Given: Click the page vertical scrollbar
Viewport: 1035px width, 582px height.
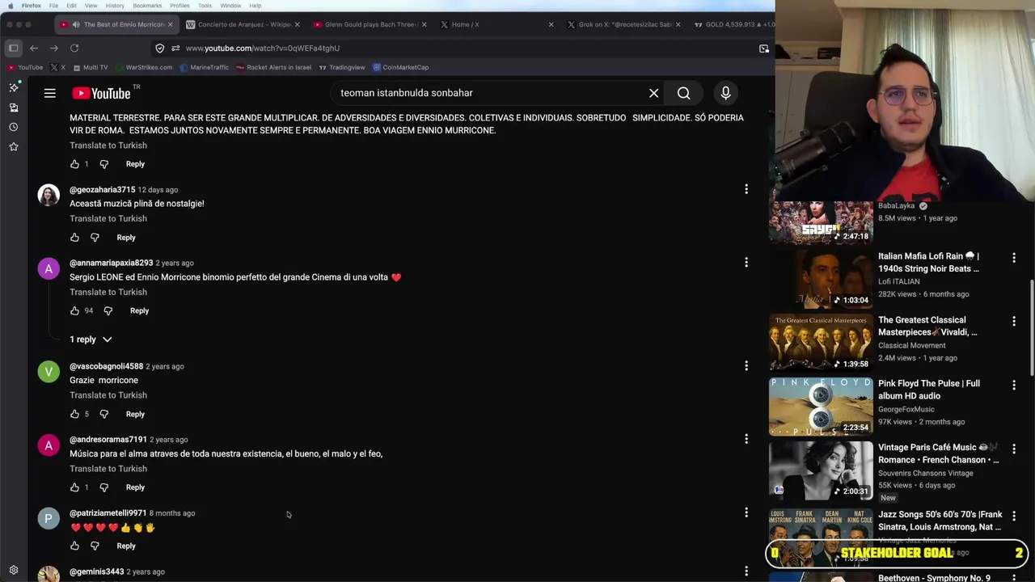Looking at the screenshot, I should (x=1032, y=327).
